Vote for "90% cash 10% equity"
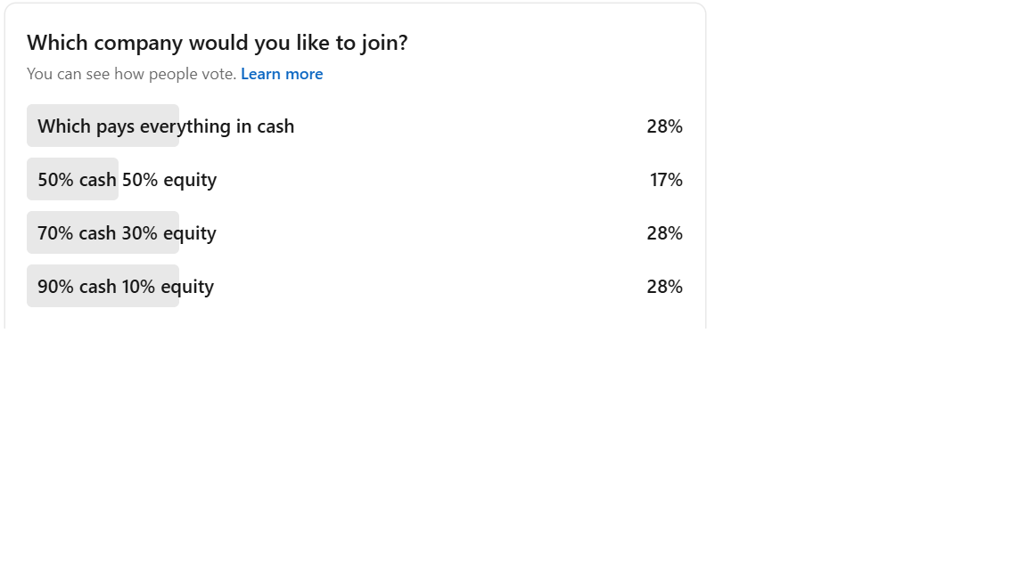 [126, 287]
